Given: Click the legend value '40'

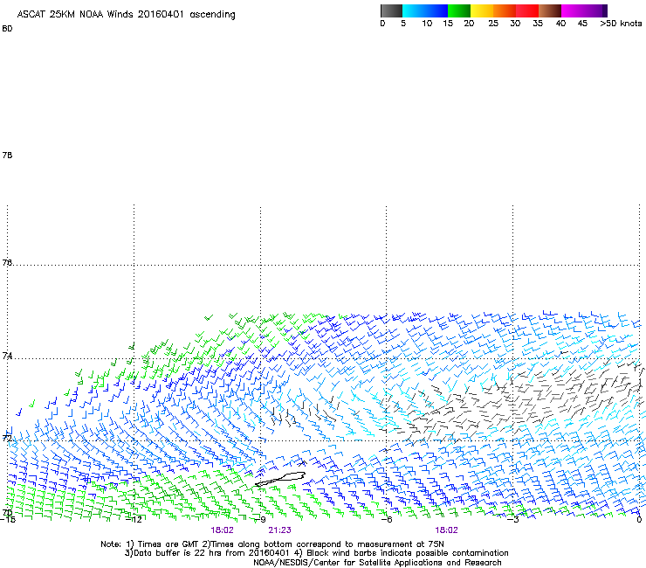Looking at the screenshot, I should (x=560, y=24).
